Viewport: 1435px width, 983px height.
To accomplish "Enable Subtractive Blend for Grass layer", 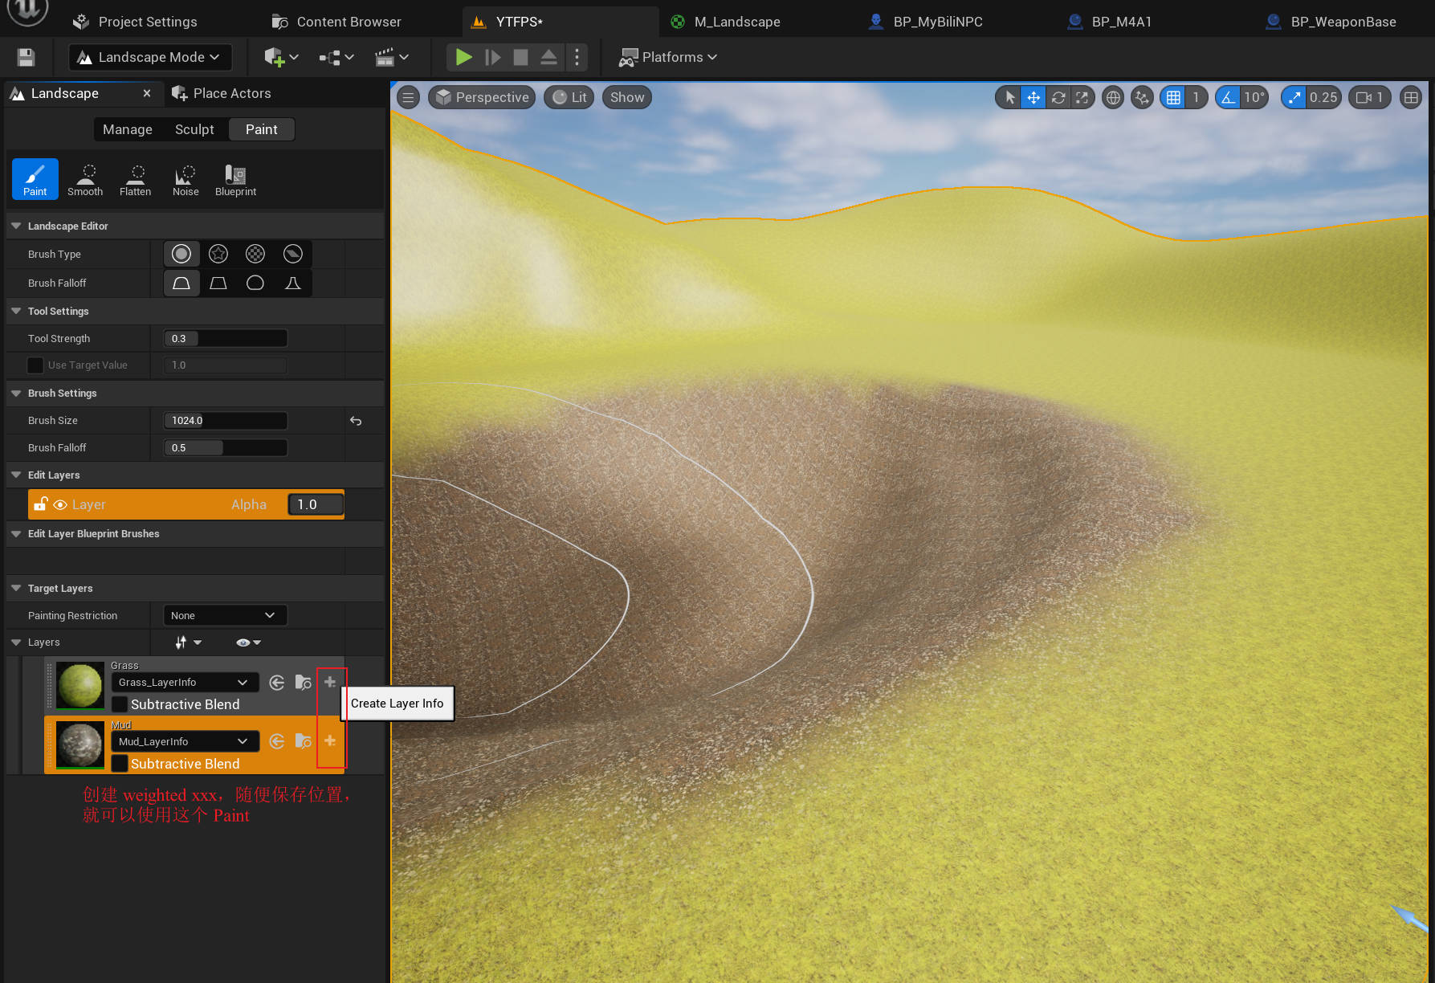I will pos(119,704).
